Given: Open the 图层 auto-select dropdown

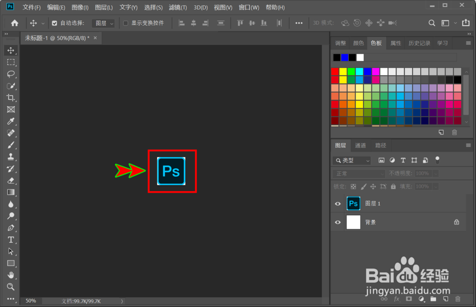Looking at the screenshot, I should 103,23.
